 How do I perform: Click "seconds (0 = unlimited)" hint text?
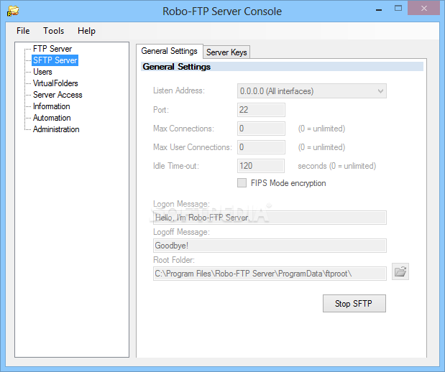tap(337, 166)
